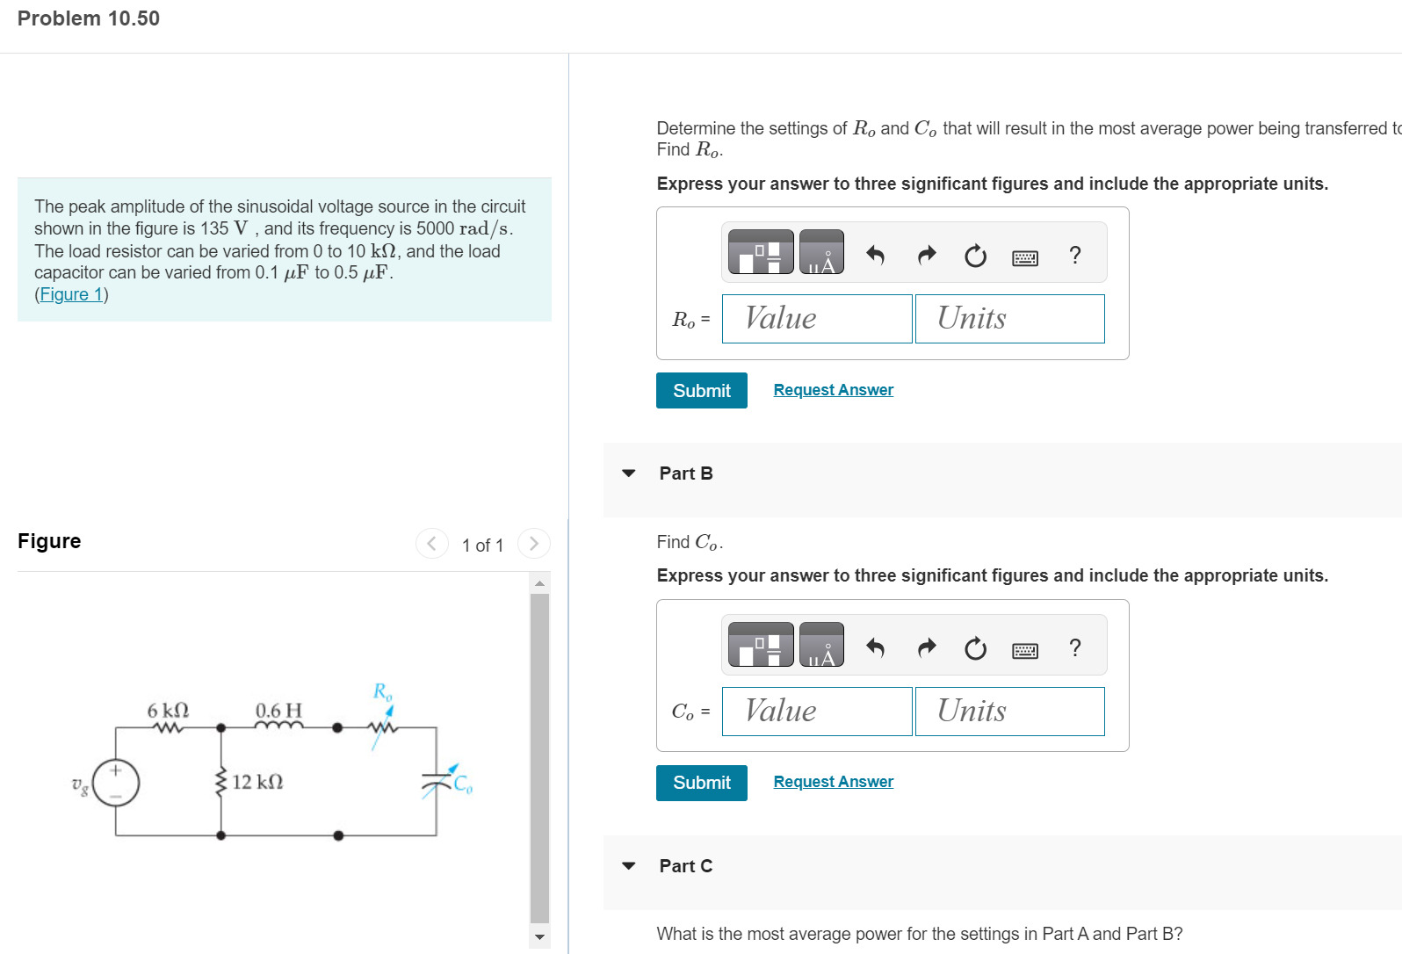Redo input in the Ro answer box
This screenshot has width=1402, height=954.
[926, 255]
